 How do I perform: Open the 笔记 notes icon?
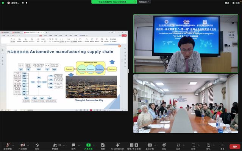[x=208, y=145]
